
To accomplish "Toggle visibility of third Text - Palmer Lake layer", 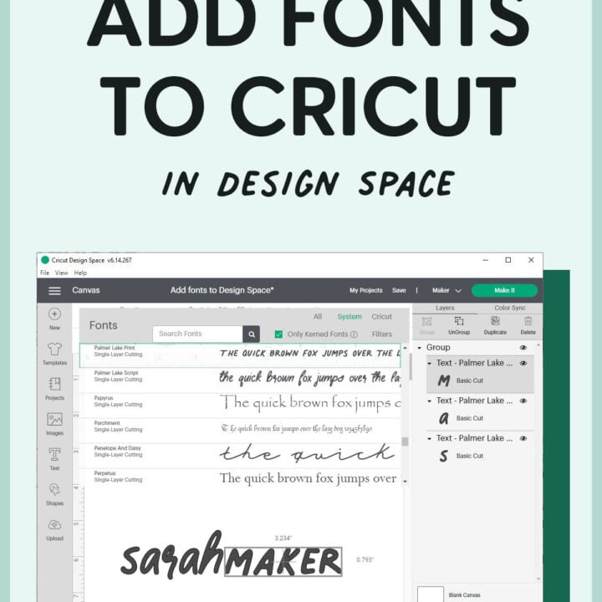I will 523,438.
